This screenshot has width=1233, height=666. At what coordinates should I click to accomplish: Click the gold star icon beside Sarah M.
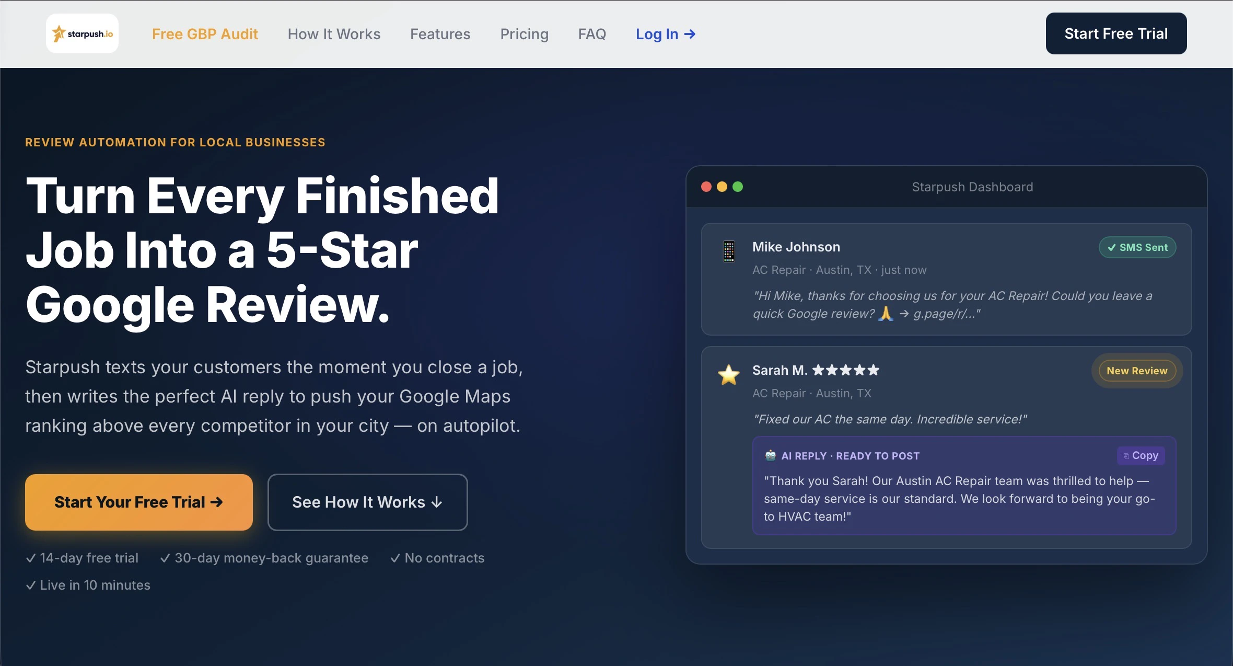(x=729, y=375)
